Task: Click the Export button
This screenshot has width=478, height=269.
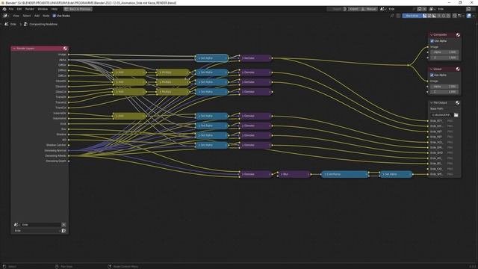Action: (x=337, y=9)
